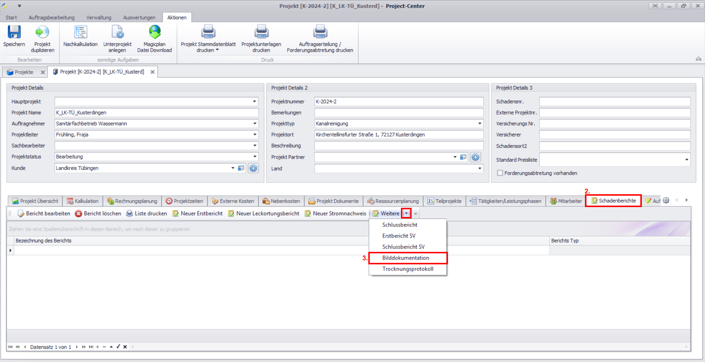The height and width of the screenshot is (362, 705).
Task: Open the Auswertungen ribbon tab
Action: (139, 18)
